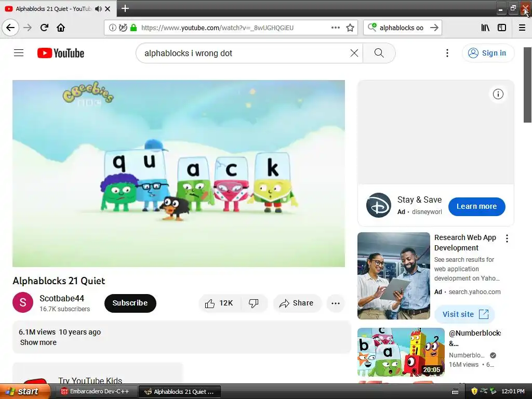This screenshot has height=399, width=532.
Task: Open Research Web App Development ad thumbnail
Action: click(x=394, y=275)
